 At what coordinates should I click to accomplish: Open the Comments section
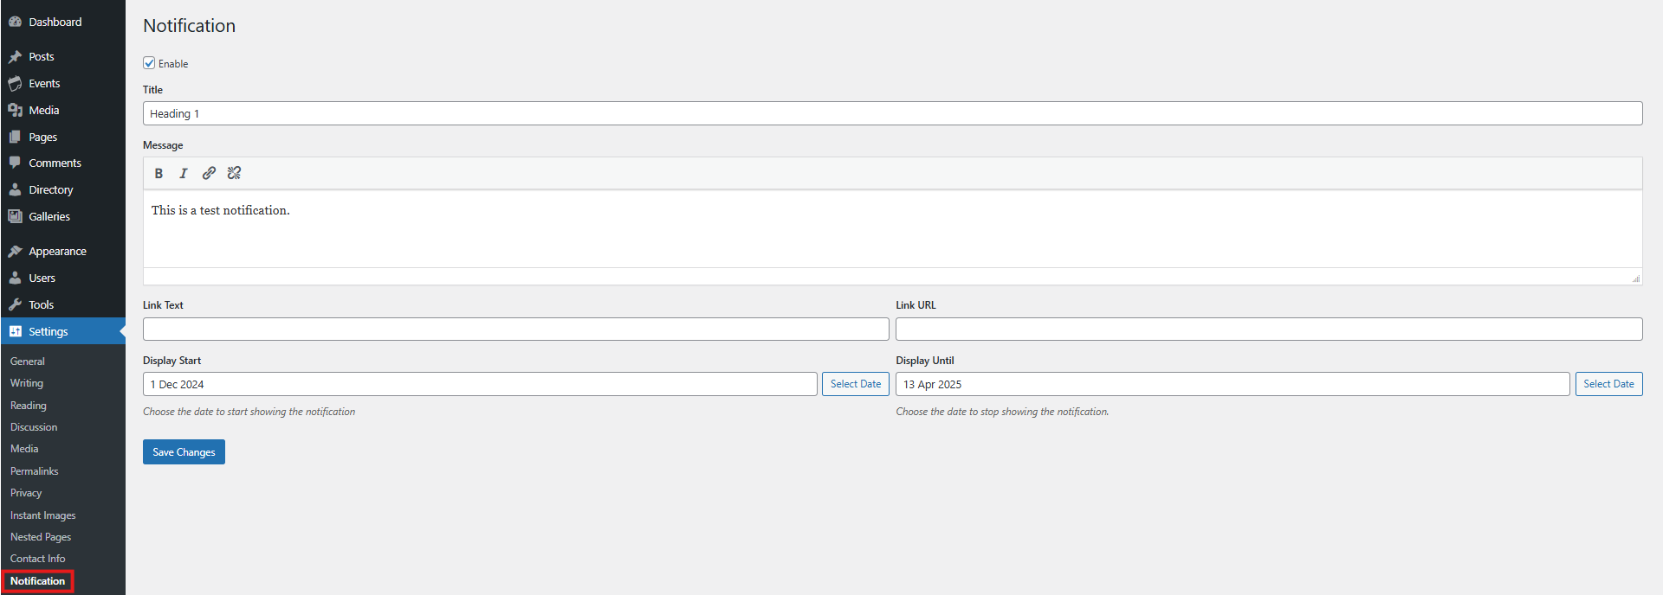(x=55, y=163)
